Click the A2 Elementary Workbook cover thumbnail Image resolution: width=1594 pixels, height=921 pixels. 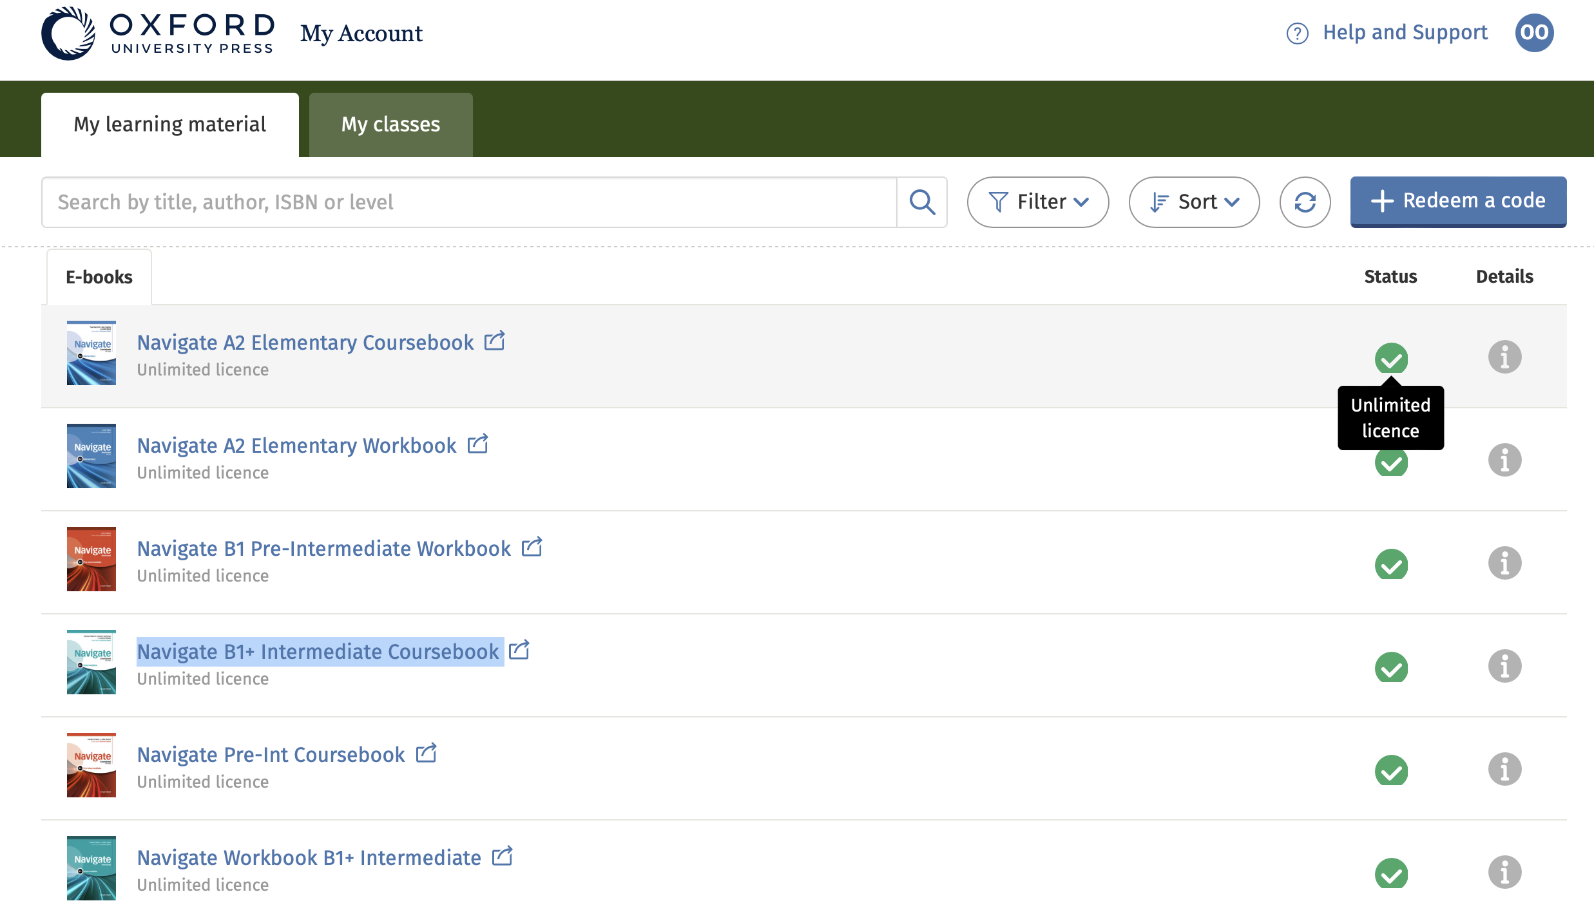[x=91, y=456]
